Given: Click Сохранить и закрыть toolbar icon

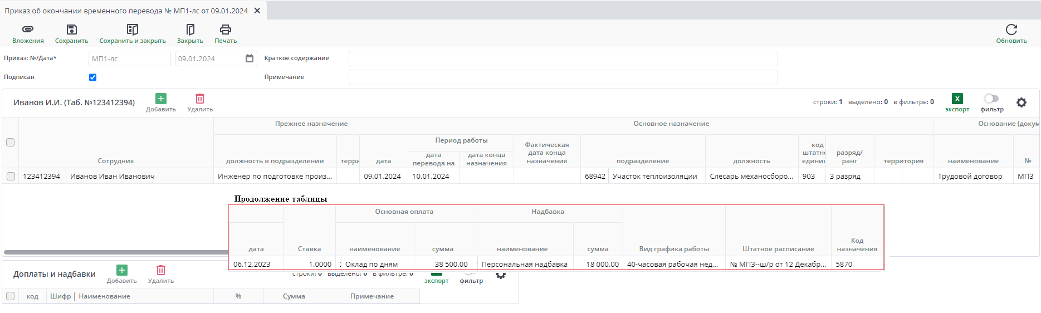Looking at the screenshot, I should click(133, 30).
